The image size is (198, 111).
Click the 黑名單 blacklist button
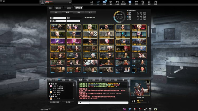[68, 102]
